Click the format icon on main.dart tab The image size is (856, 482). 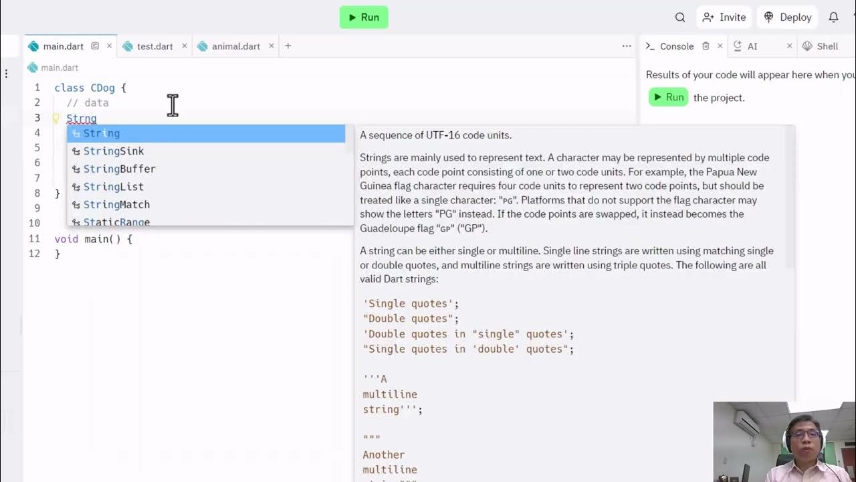coord(95,46)
